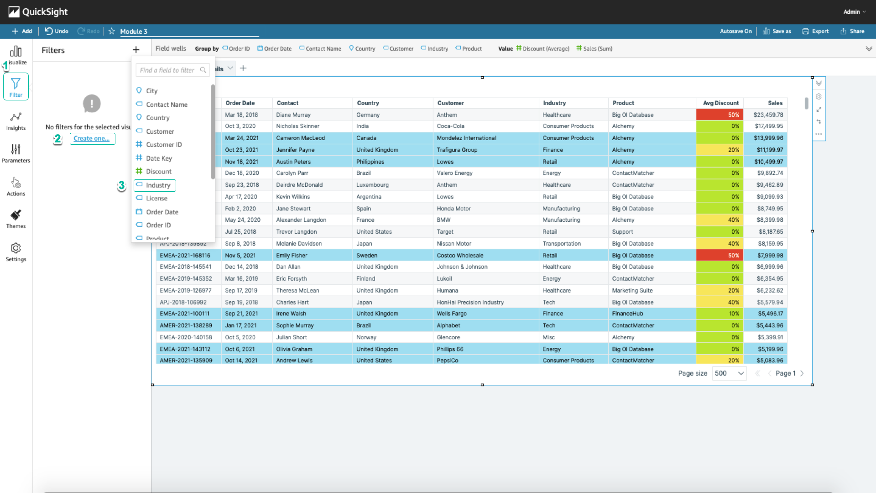Image resolution: width=876 pixels, height=493 pixels.
Task: Add a new filter with plus icon
Action: [136, 50]
